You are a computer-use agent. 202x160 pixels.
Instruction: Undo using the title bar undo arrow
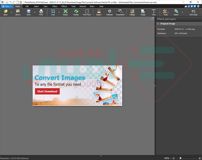tap(11, 2)
